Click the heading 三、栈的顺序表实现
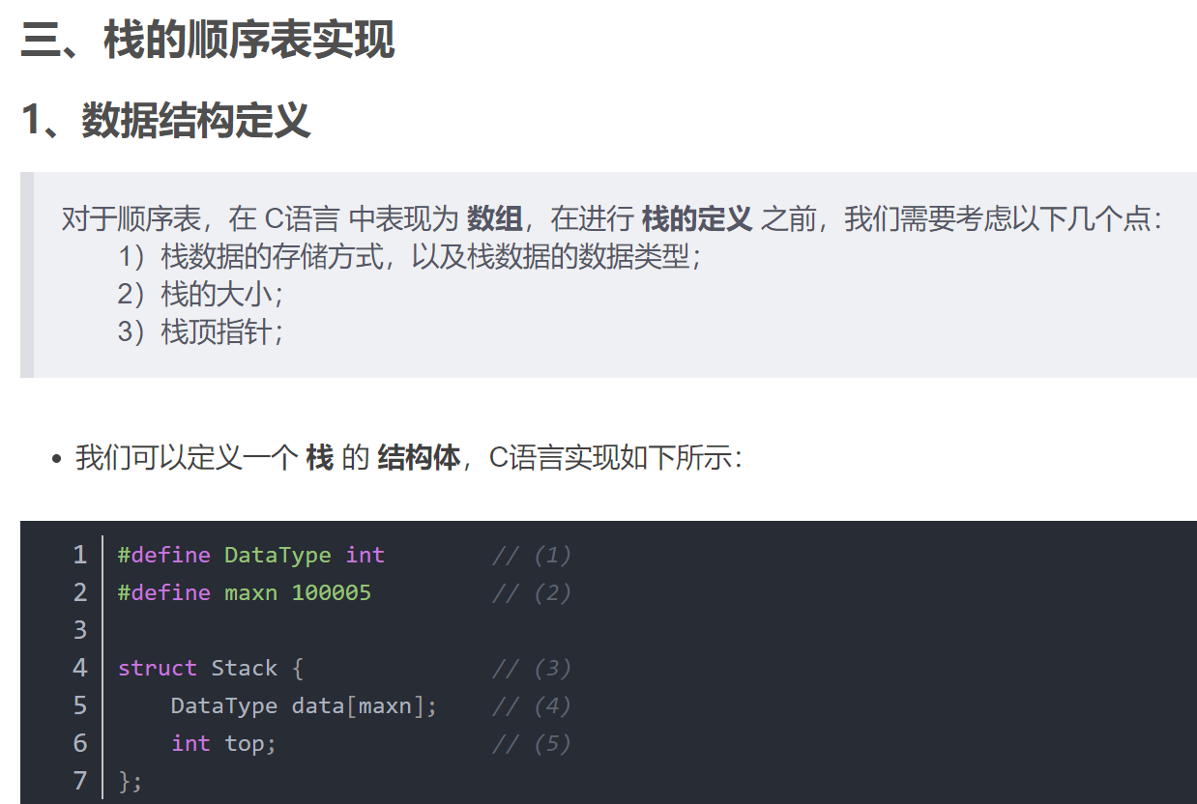1197x804 pixels. click(208, 42)
